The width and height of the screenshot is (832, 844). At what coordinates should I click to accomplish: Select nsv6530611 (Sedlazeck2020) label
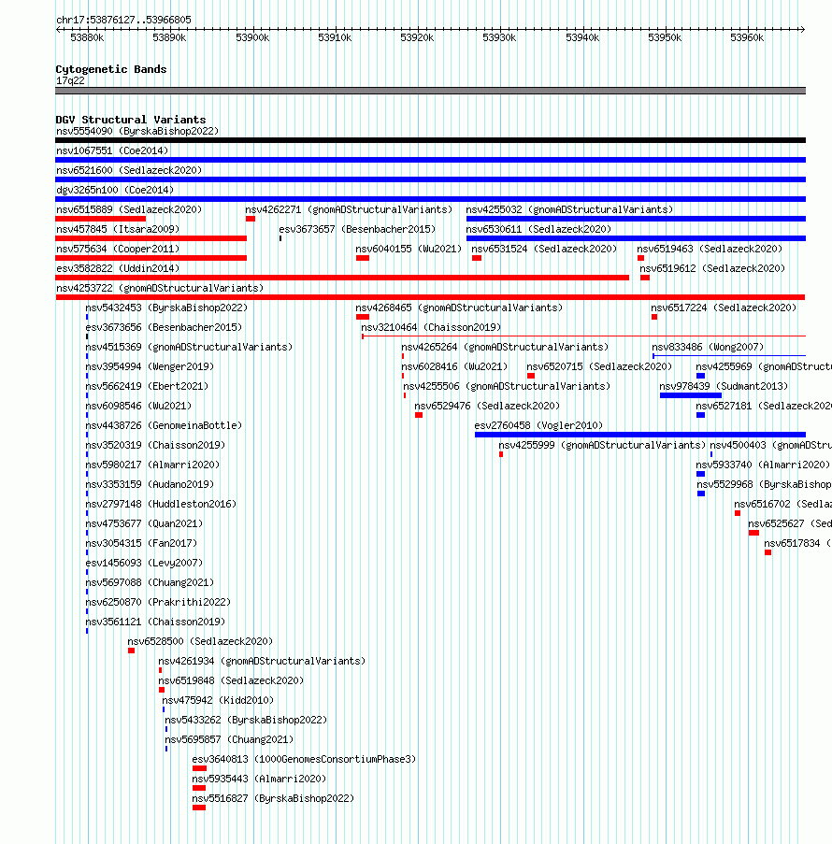[538, 229]
